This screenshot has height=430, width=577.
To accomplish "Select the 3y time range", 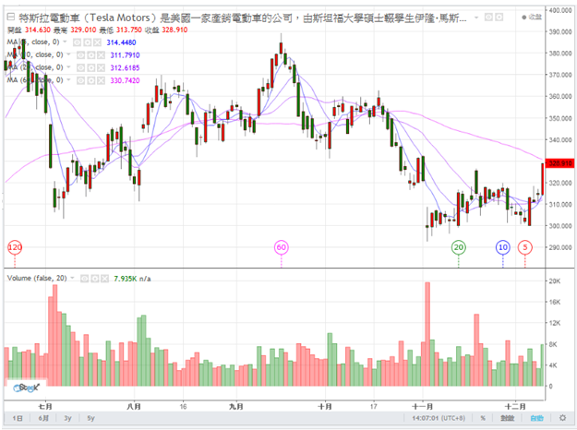I will [67, 418].
